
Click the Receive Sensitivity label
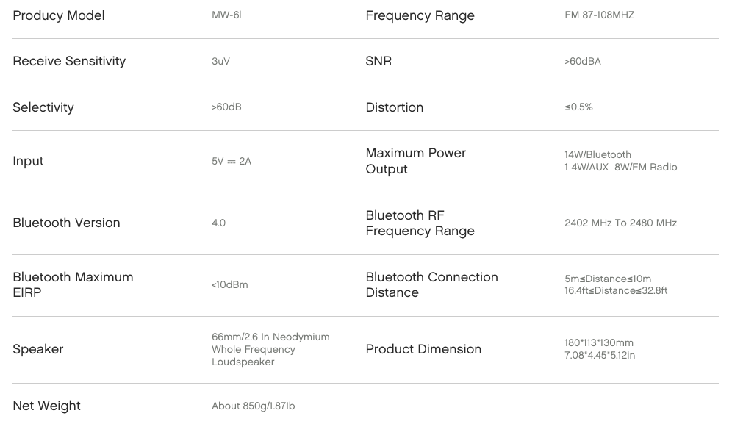pos(69,61)
